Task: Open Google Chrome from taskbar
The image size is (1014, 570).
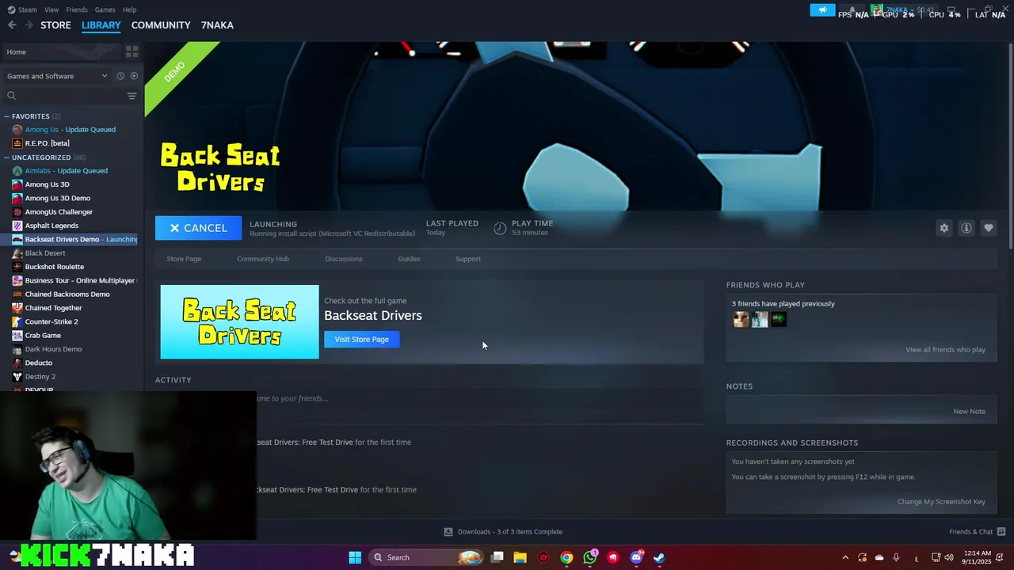Action: point(566,557)
